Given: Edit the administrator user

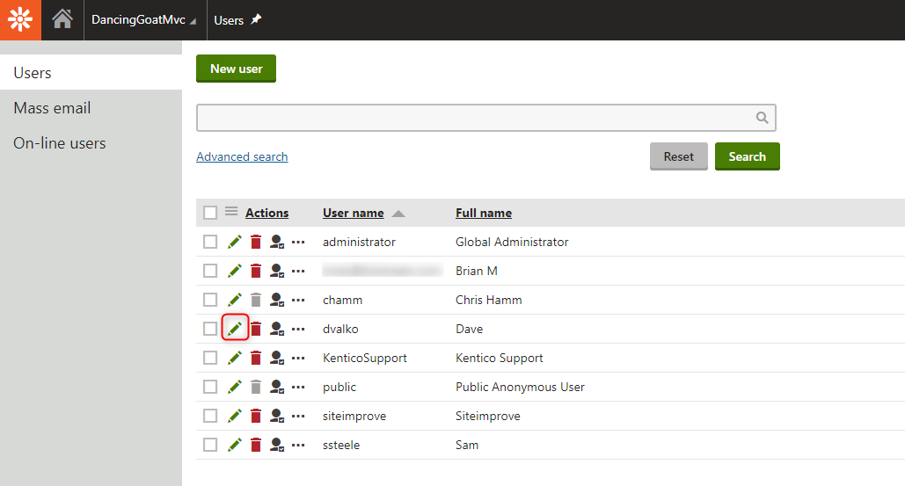Looking at the screenshot, I should pos(234,242).
